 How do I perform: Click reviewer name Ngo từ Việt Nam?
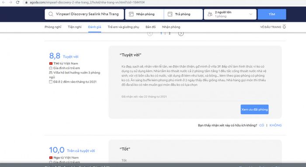(66, 157)
